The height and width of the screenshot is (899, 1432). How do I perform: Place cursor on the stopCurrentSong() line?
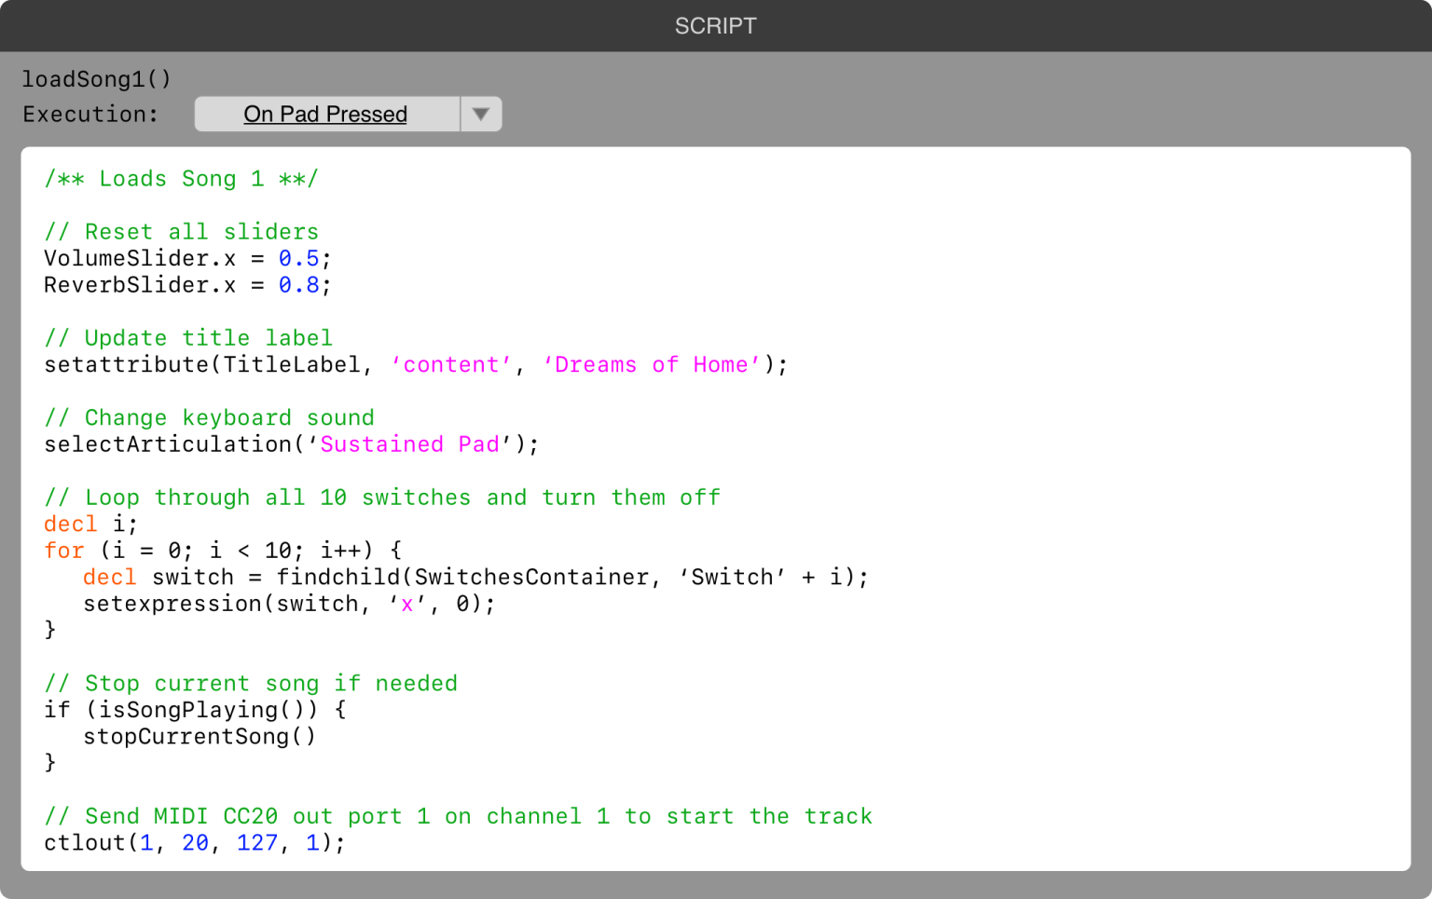tap(200, 737)
